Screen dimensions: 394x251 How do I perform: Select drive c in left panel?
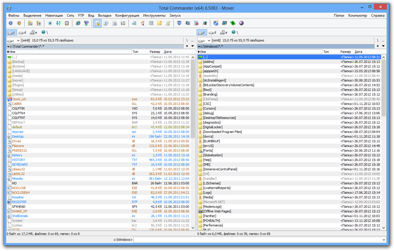[x=12, y=32]
